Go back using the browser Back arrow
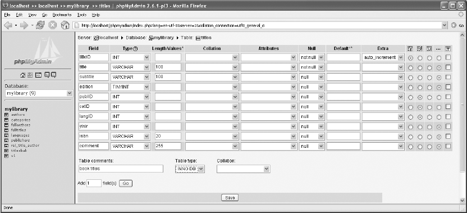This screenshot has width=467, height=213. pos(8,25)
